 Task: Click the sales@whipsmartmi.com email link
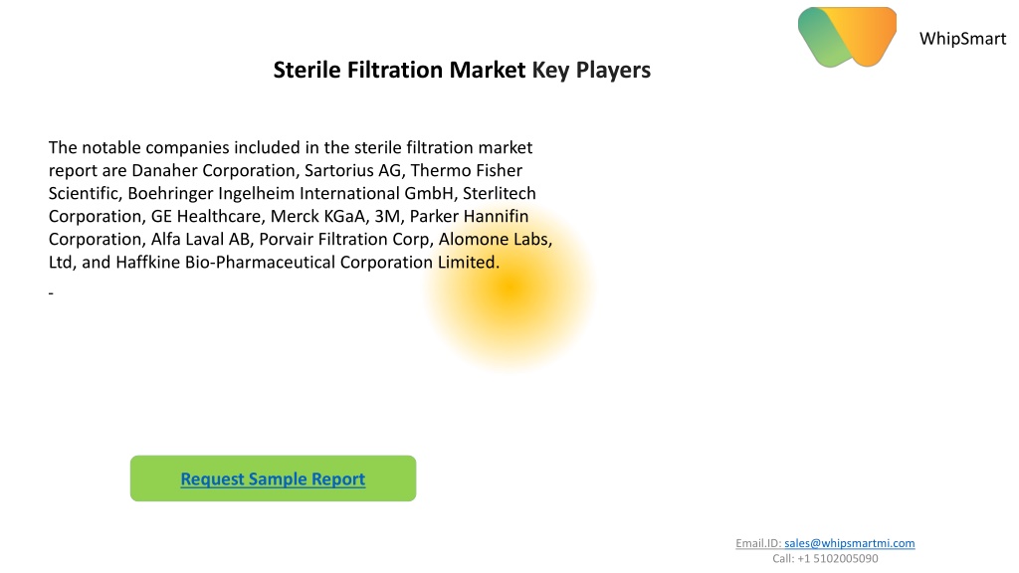[x=850, y=543]
